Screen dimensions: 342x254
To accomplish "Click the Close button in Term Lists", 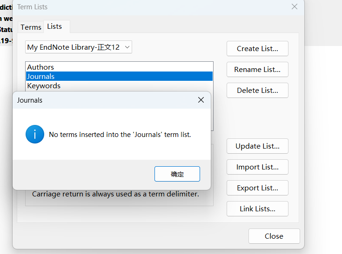I will (274, 236).
